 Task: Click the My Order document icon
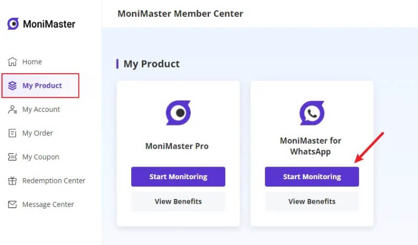13,133
